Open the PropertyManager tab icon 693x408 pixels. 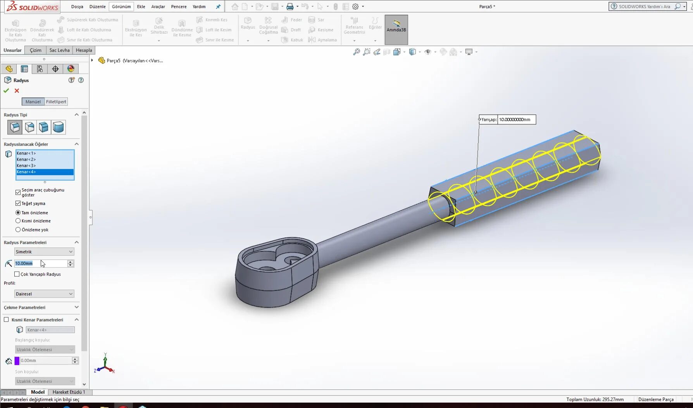[24, 69]
